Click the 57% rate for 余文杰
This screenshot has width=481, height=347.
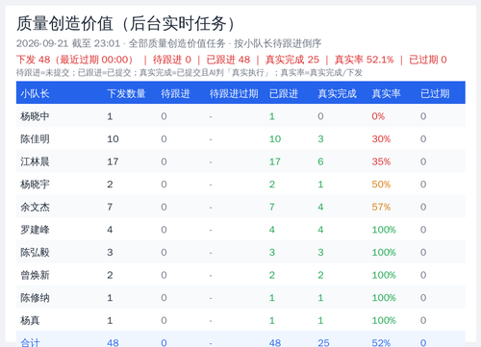[x=381, y=208]
